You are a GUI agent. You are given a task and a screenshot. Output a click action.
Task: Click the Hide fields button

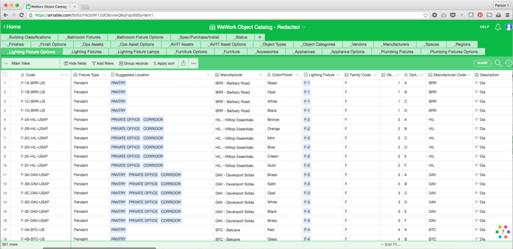(x=75, y=64)
